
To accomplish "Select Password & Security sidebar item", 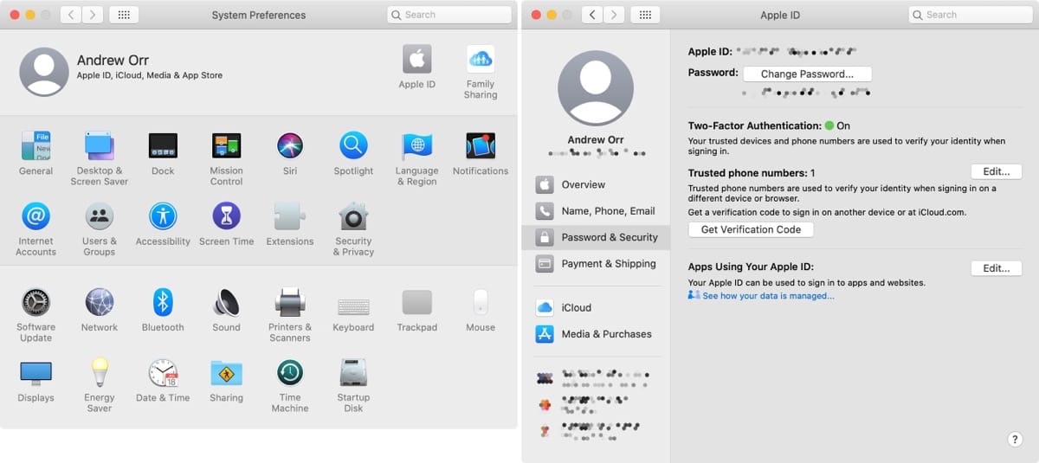I will pos(596,237).
